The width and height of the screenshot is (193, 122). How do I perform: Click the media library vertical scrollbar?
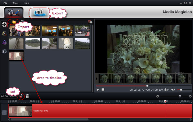(92, 58)
